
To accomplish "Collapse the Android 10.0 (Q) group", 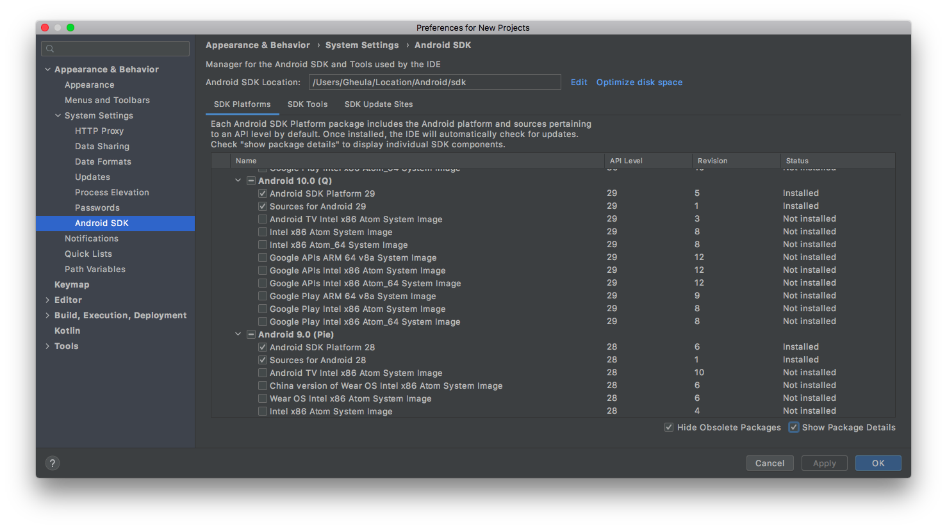I will [238, 181].
